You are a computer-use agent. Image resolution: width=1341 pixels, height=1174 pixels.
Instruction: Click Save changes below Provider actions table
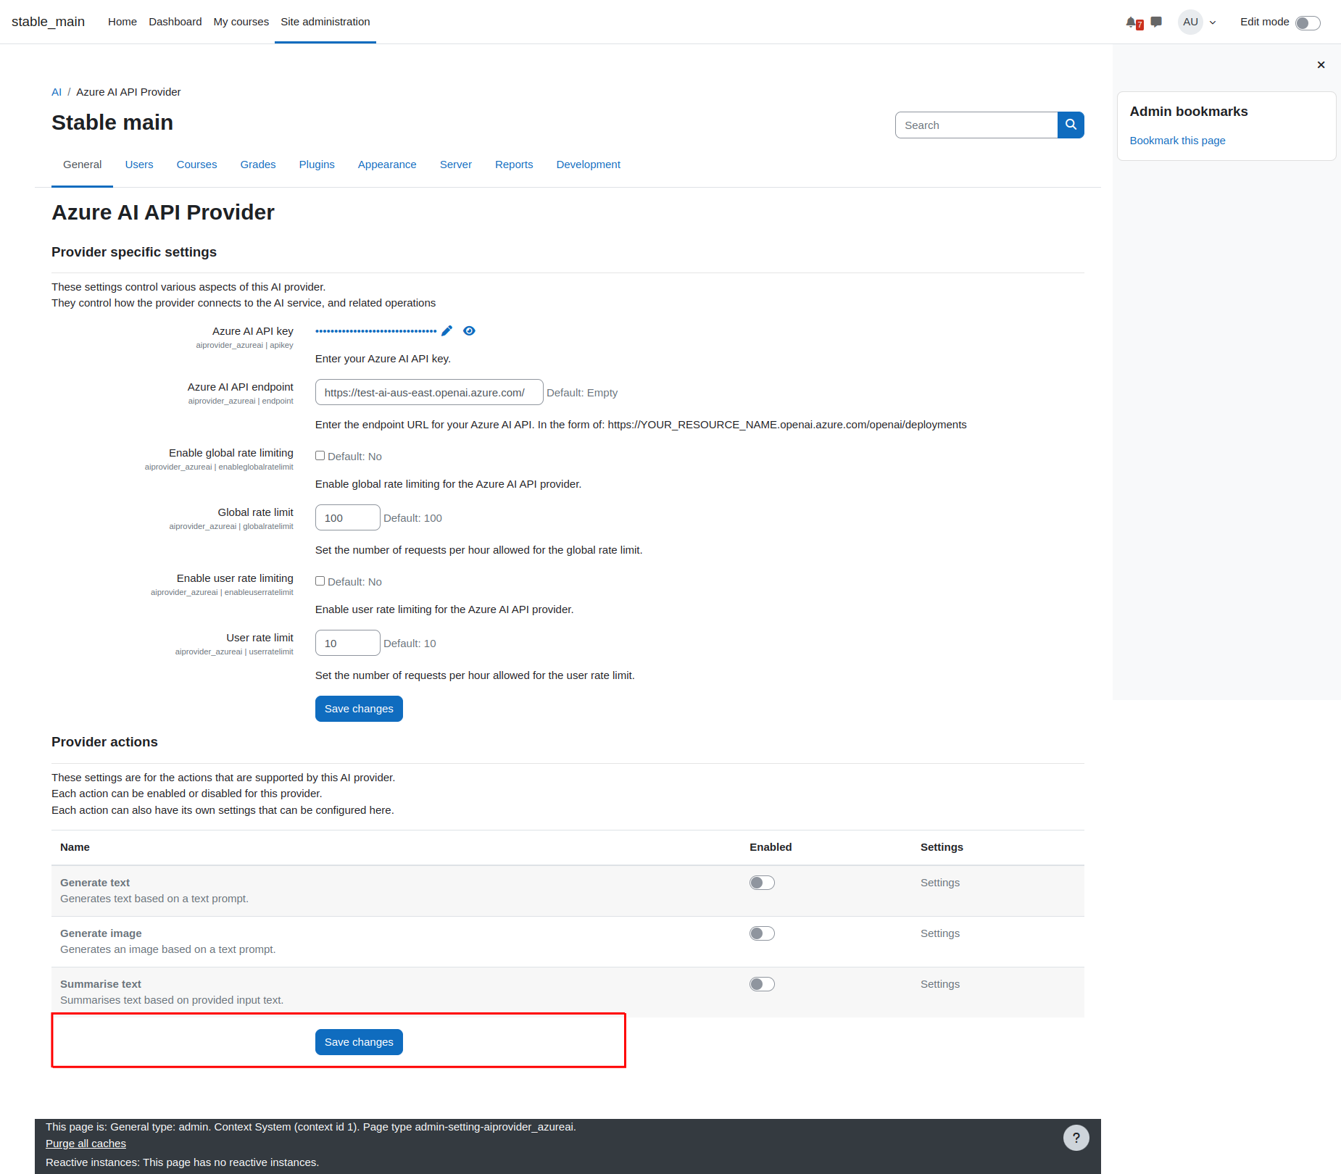point(359,1042)
